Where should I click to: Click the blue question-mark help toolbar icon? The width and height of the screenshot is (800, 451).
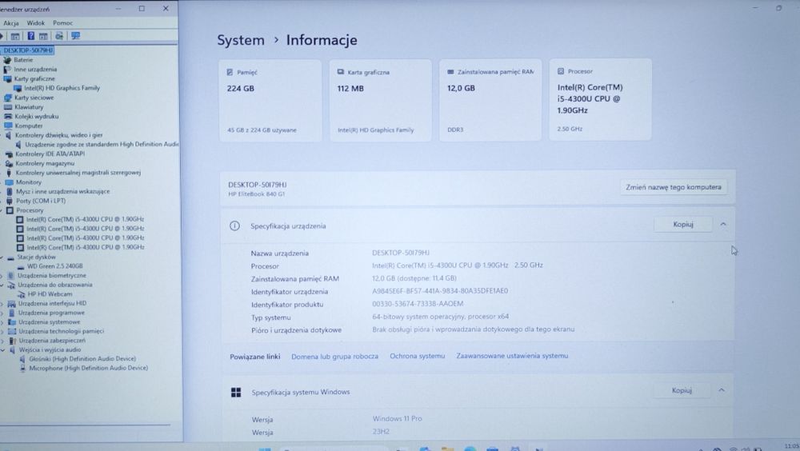coord(30,36)
